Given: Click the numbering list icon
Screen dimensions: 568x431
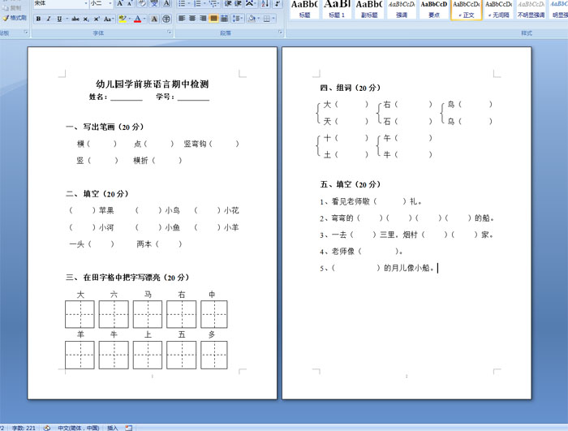Looking at the screenshot, I should 197,3.
